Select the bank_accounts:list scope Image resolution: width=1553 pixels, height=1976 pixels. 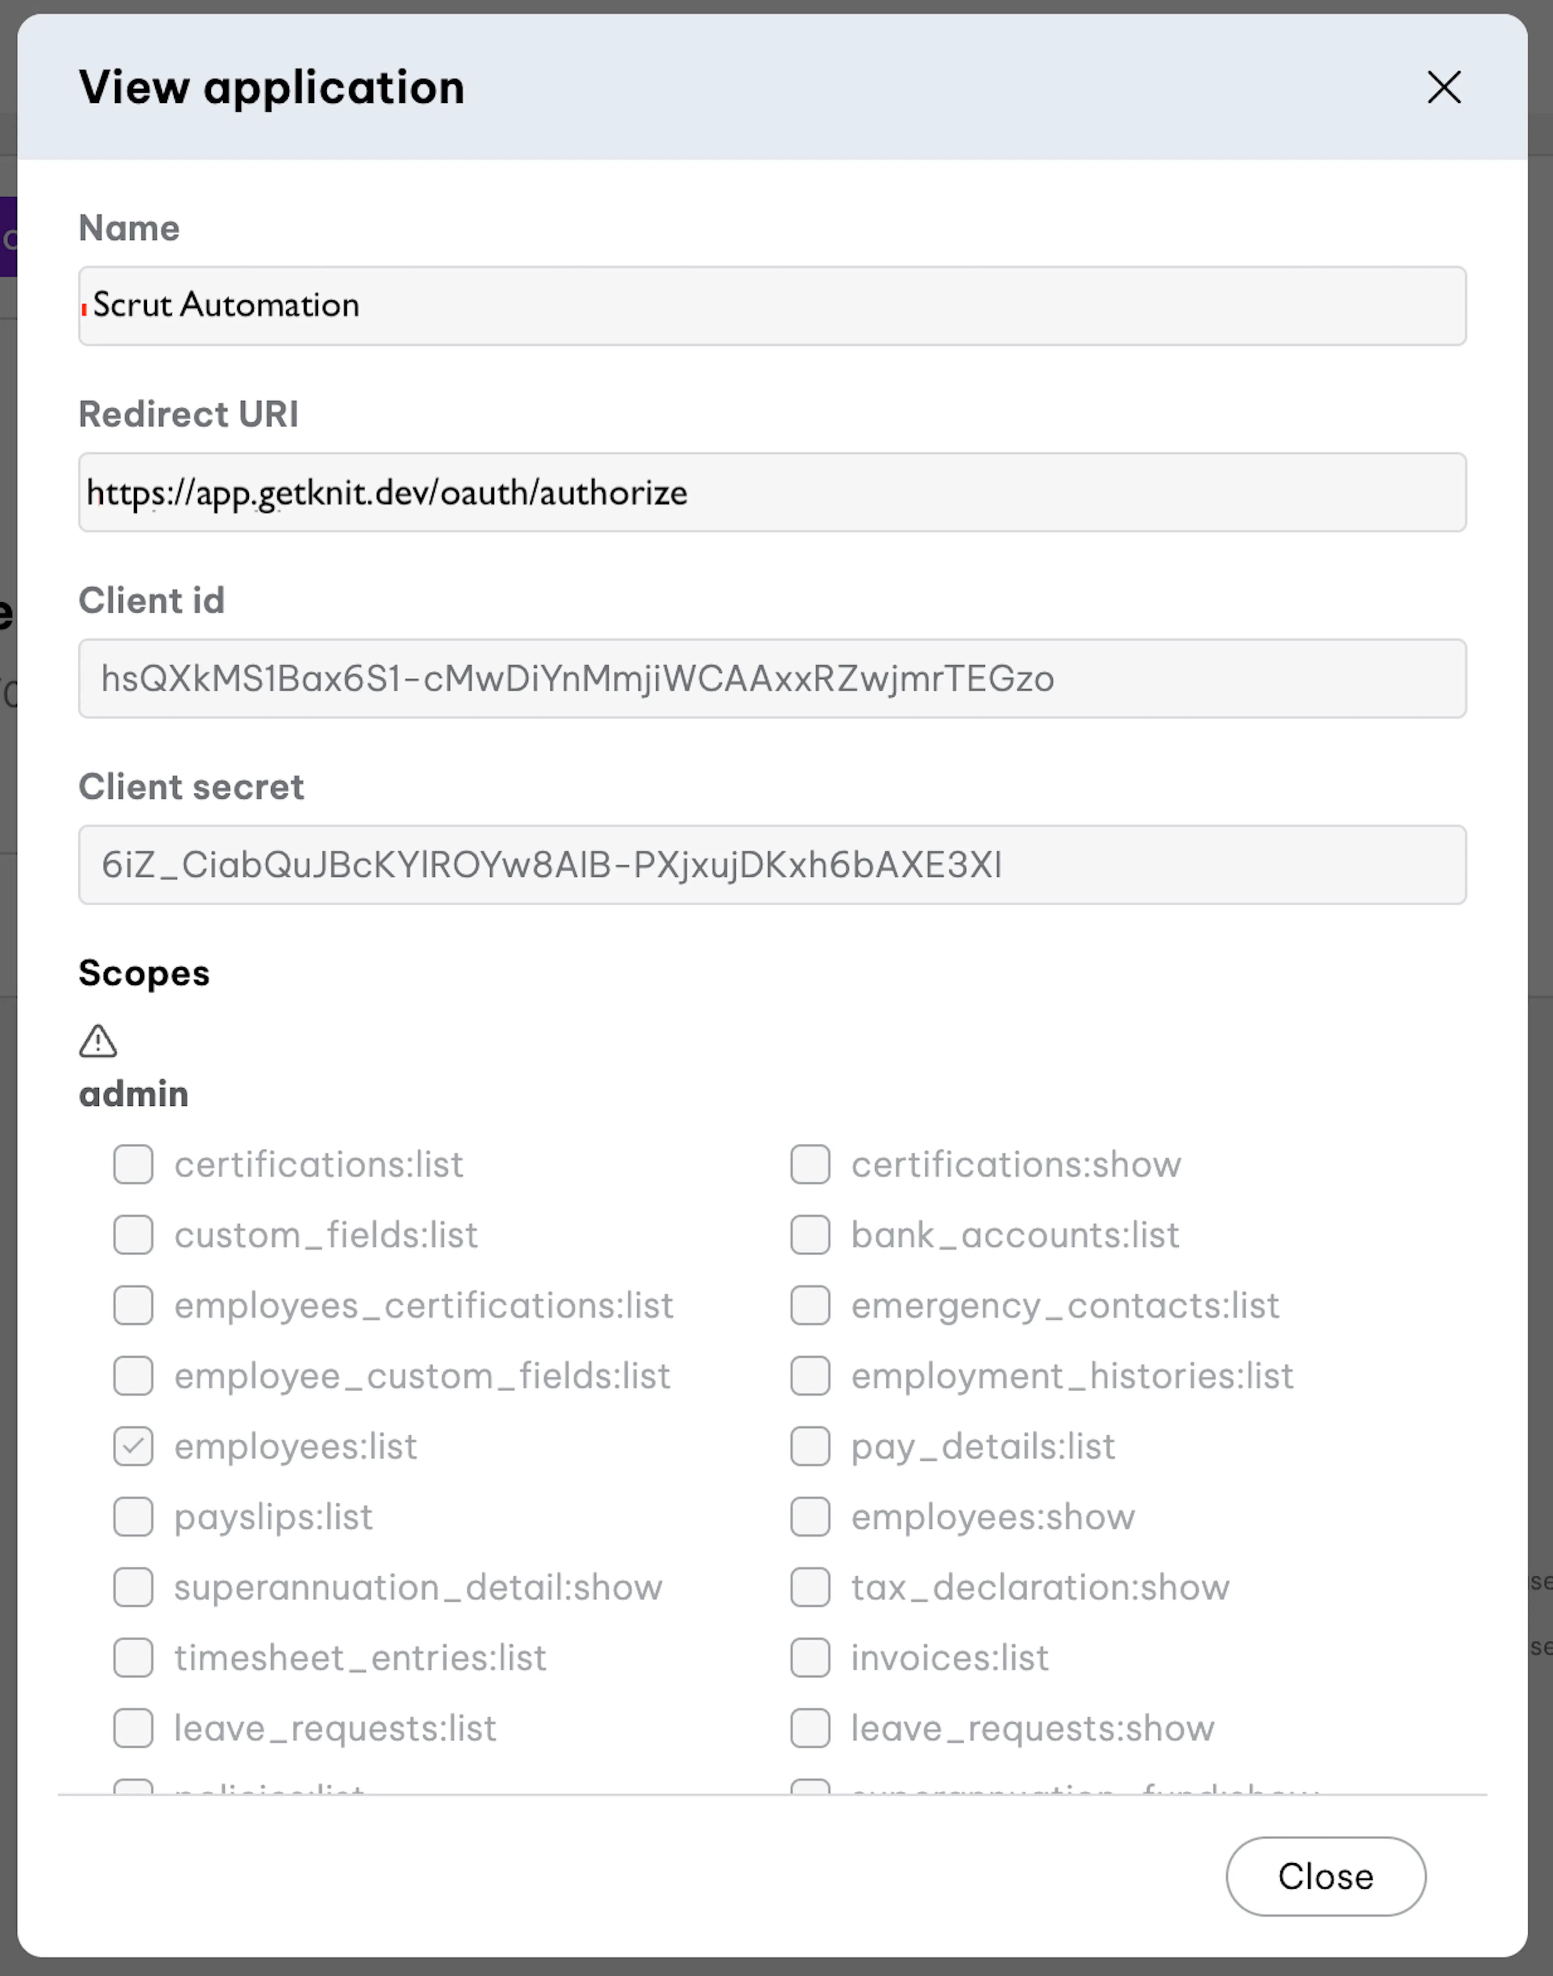pos(810,1235)
